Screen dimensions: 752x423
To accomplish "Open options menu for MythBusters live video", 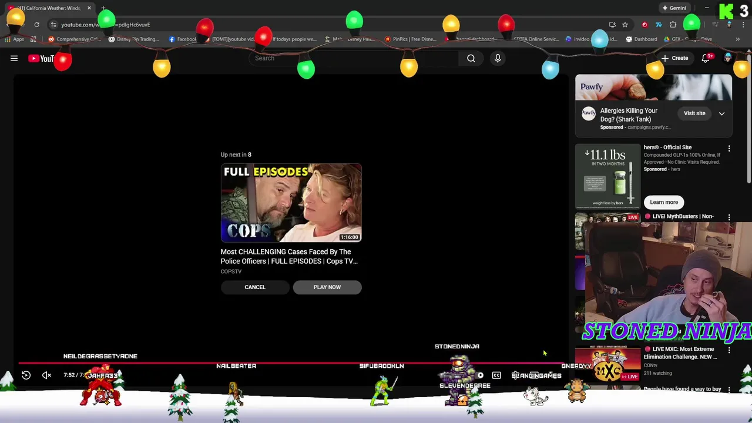I will click(729, 217).
